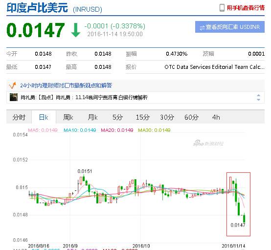Click the news ticker down arrow
The image size is (271, 250).
click(258, 100)
